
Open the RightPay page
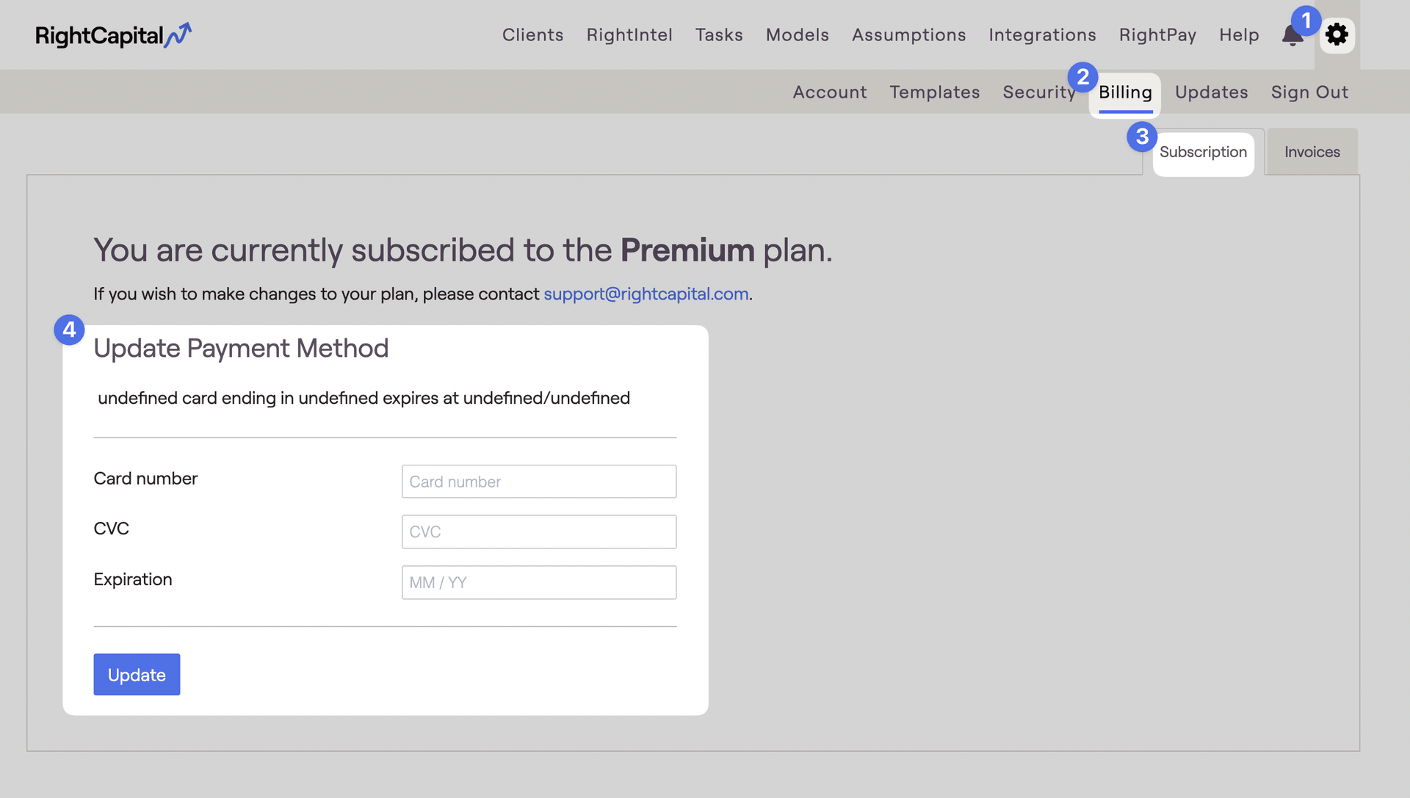(1157, 35)
